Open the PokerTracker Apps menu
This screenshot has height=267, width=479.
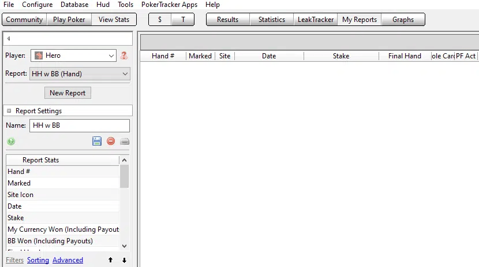tap(169, 5)
